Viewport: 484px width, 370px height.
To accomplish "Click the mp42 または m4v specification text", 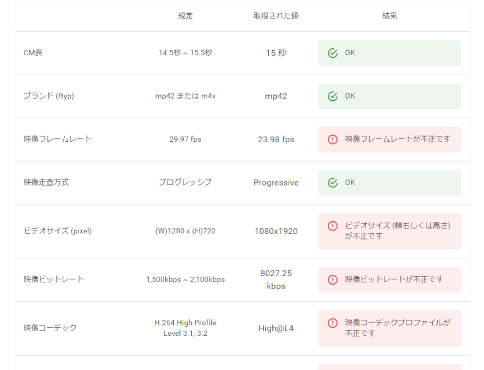I will pos(185,96).
